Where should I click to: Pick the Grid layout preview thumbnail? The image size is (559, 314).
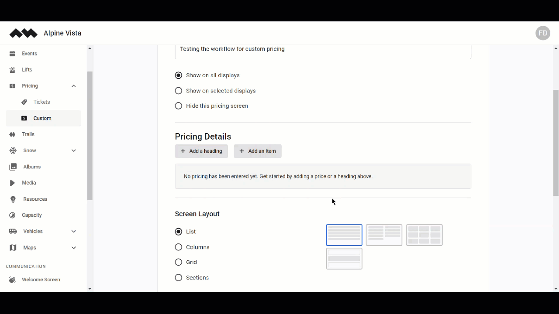tap(424, 235)
